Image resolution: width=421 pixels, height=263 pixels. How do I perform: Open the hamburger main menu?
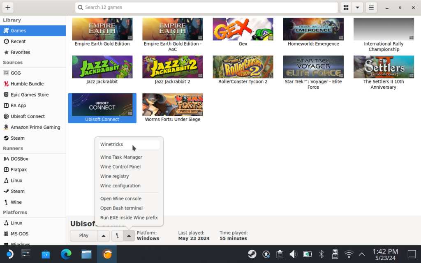(x=371, y=7)
